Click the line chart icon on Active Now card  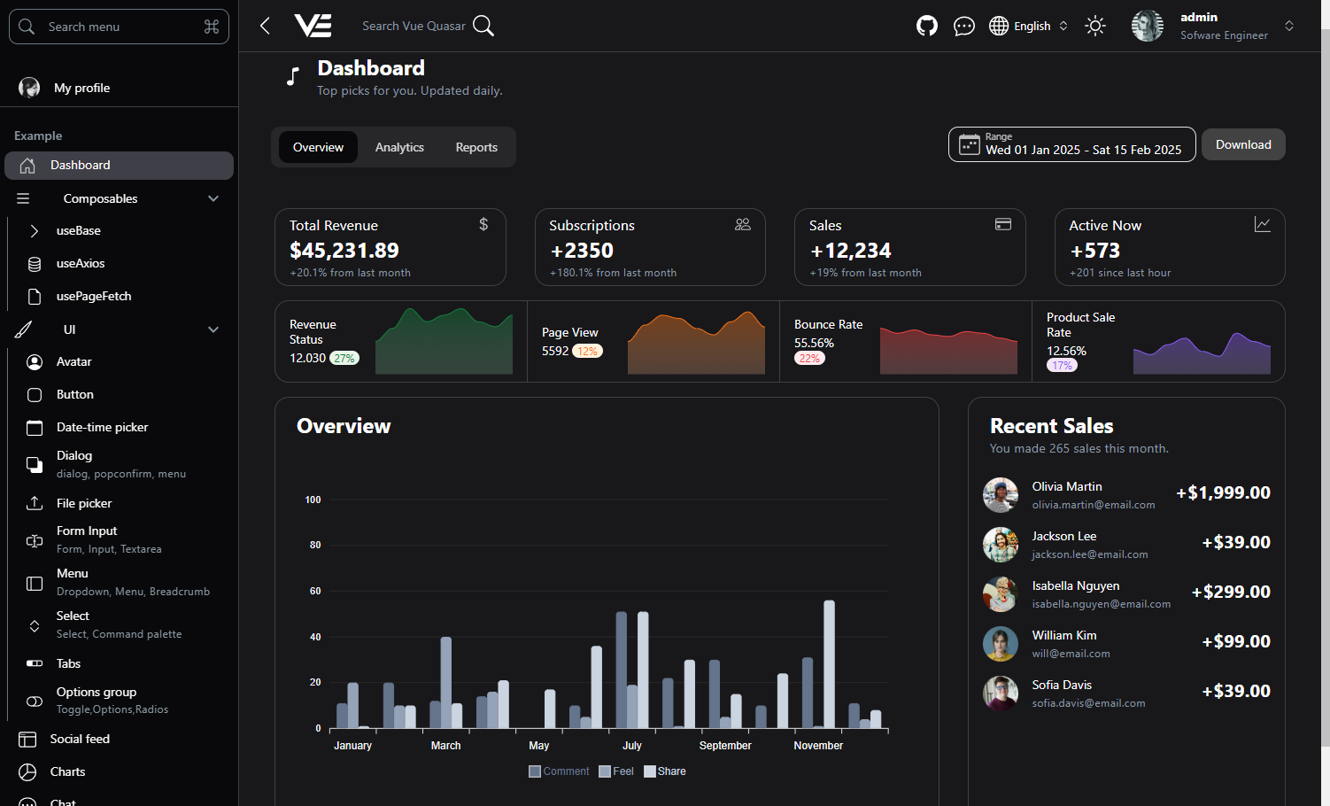click(x=1263, y=224)
